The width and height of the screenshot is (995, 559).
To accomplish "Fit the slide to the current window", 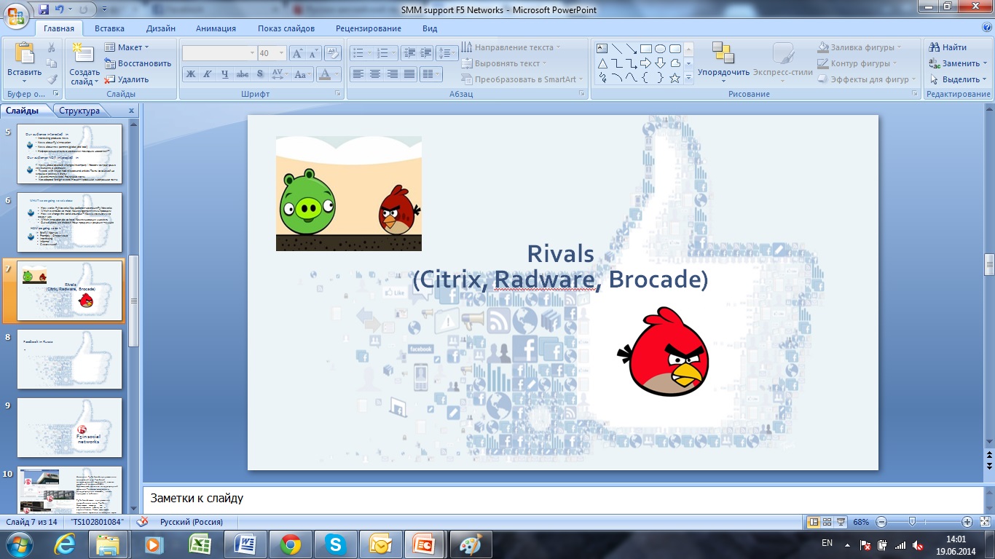I will coord(984,522).
